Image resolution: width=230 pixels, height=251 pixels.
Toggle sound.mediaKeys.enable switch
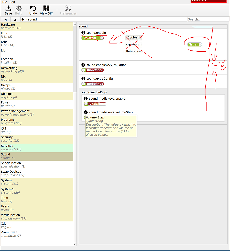pos(95,104)
